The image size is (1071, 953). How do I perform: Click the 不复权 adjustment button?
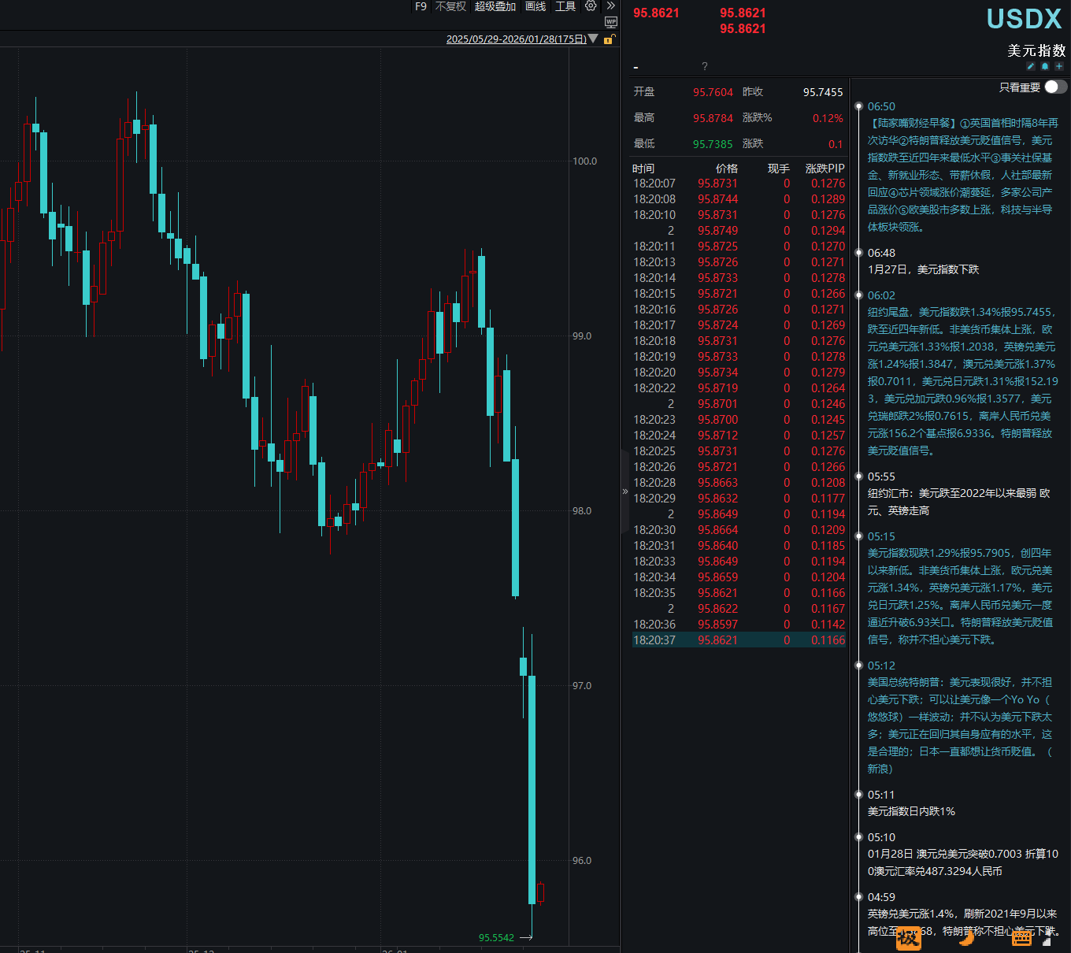point(450,6)
